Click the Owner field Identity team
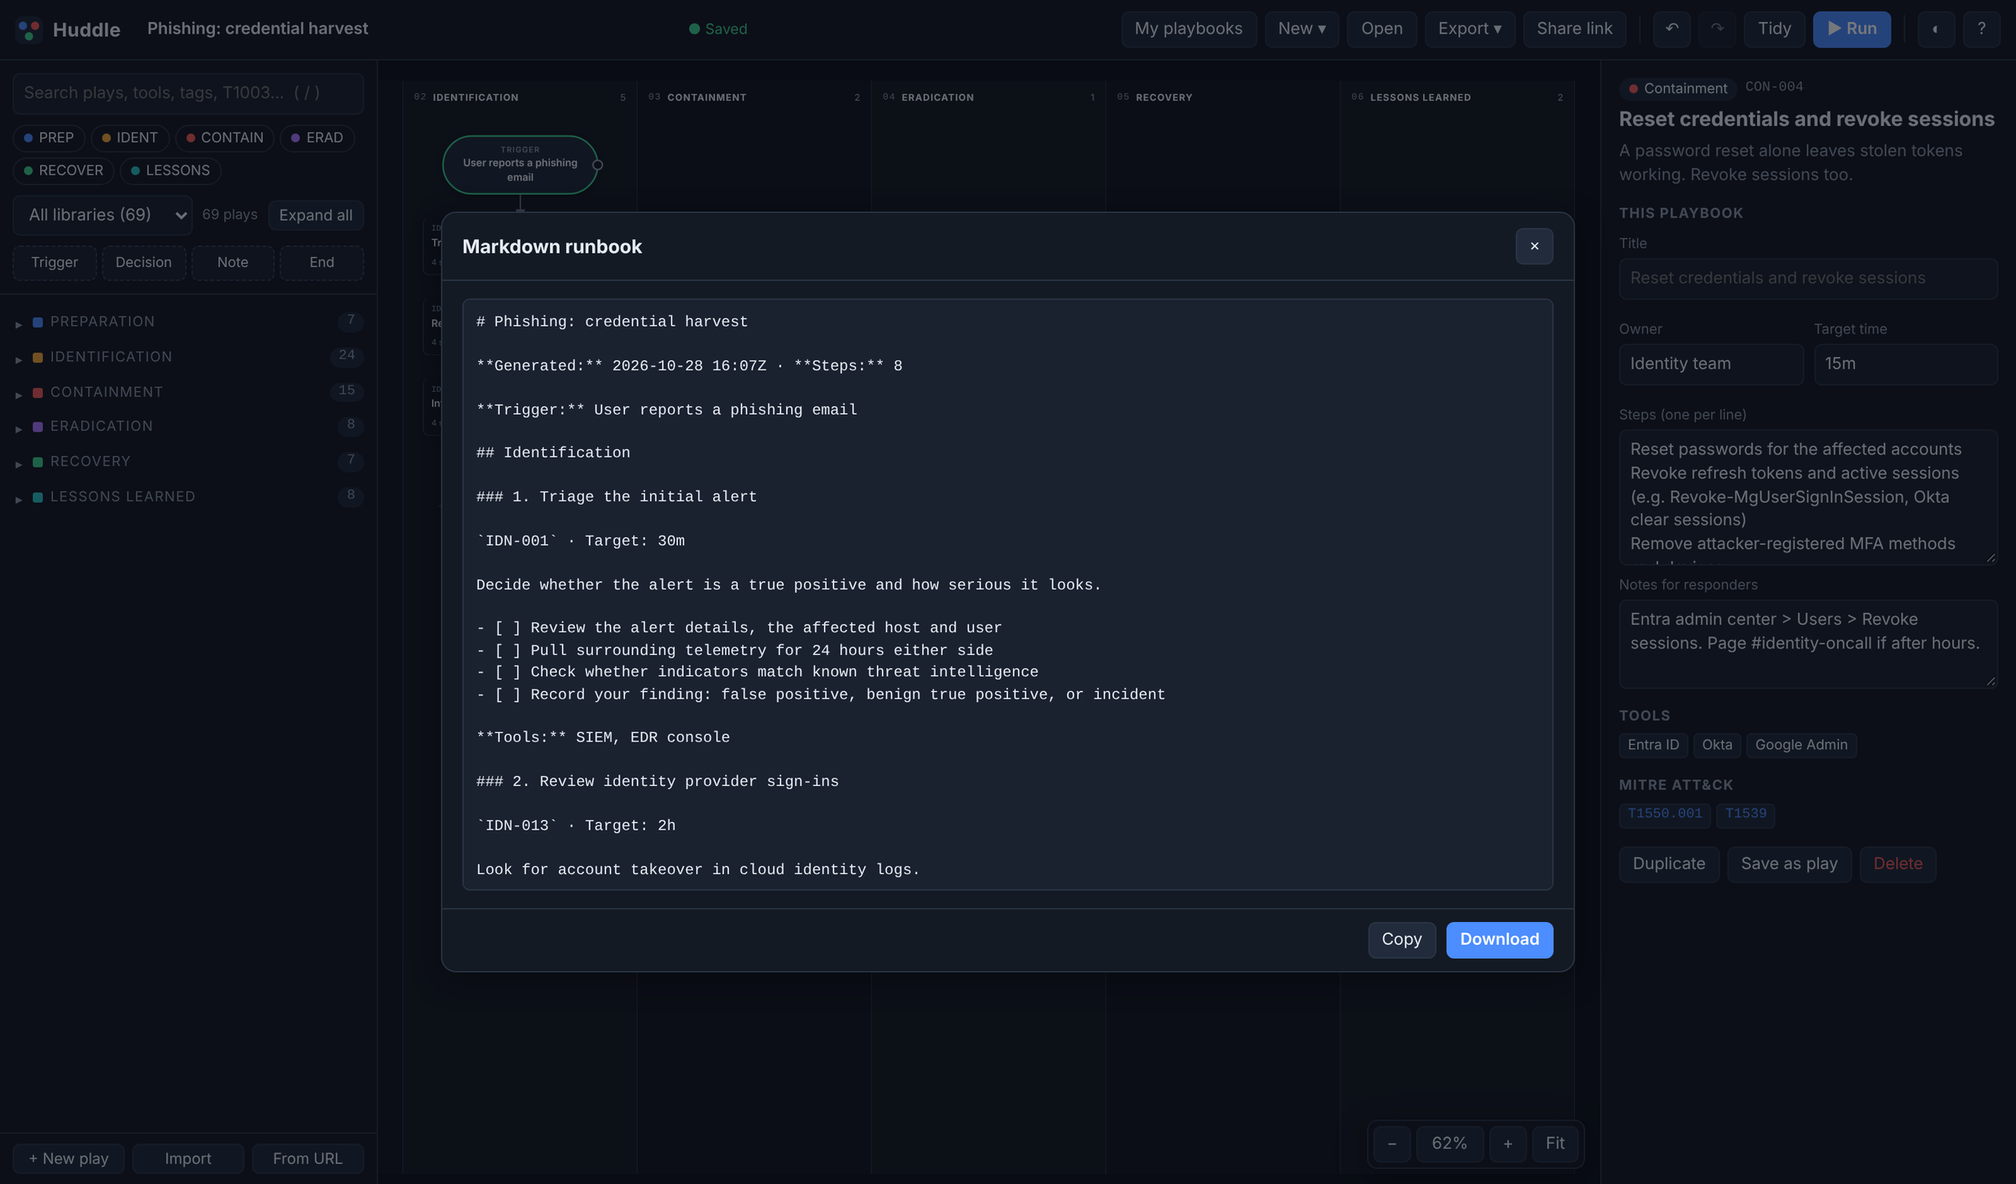Image resolution: width=2016 pixels, height=1184 pixels. pos(1710,364)
